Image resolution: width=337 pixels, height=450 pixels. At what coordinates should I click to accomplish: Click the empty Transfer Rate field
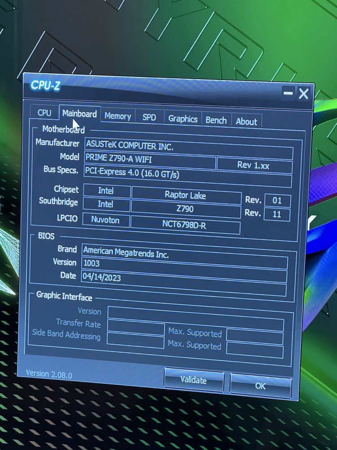pyautogui.click(x=136, y=328)
